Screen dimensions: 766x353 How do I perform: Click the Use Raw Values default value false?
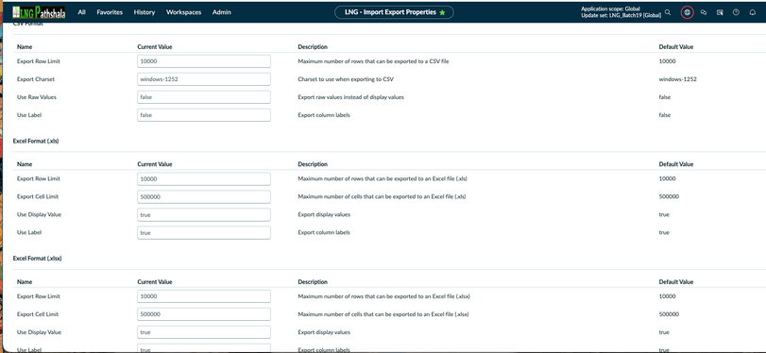[664, 97]
